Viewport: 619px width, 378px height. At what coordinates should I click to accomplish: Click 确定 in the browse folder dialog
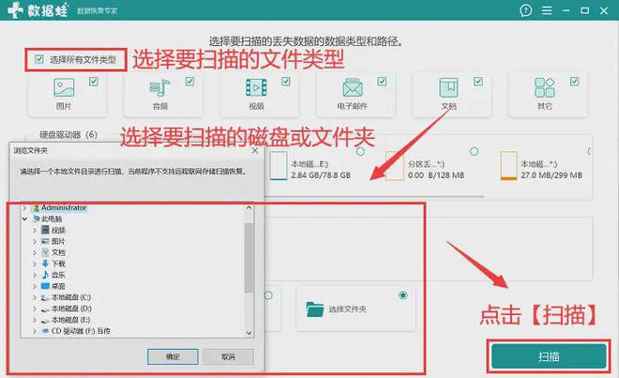(173, 356)
